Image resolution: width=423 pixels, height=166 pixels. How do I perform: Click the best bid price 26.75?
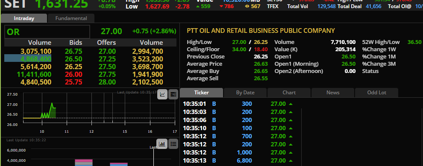click(x=73, y=51)
